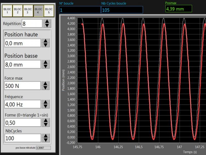Click the Posmax indicator 4,39 mm
The height and width of the screenshot is (155, 206).
(x=179, y=9)
